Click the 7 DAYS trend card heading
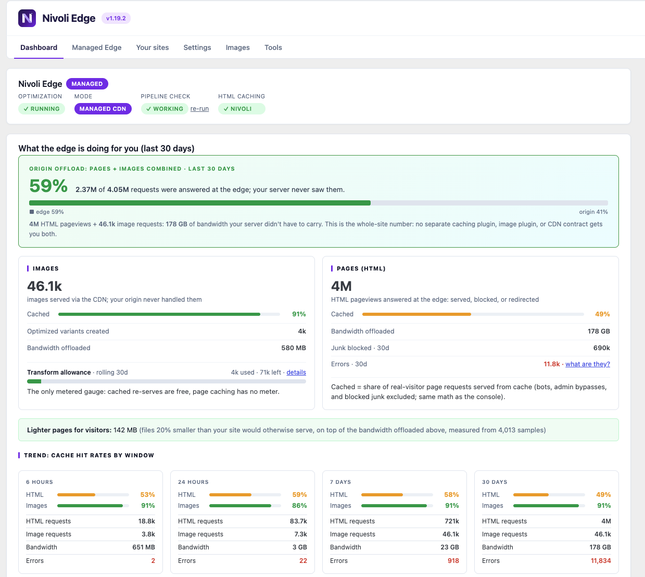Screen dimensions: 645x577 tap(340, 482)
